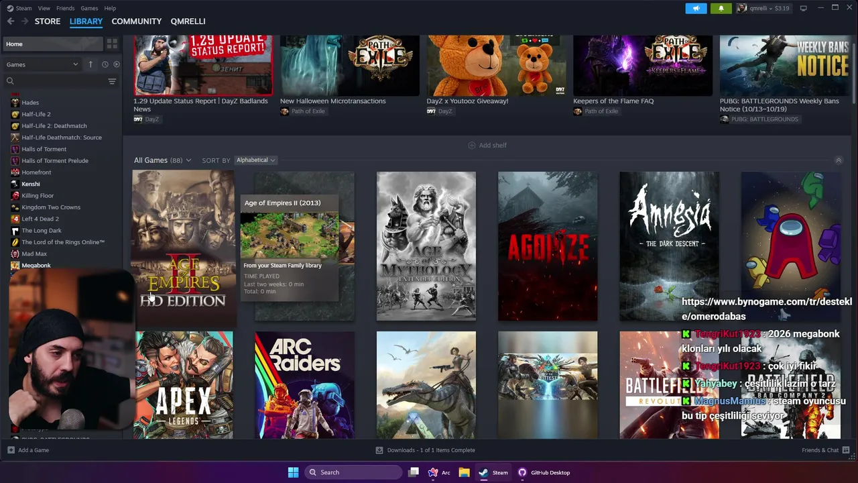The image size is (858, 483).
Task: Open the Friends menu
Action: point(66,8)
